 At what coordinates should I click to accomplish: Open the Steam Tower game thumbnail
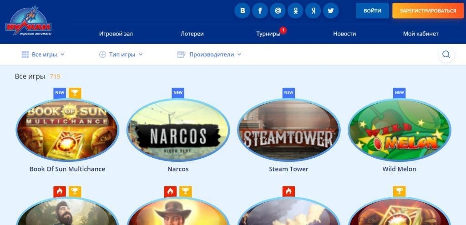click(x=289, y=130)
